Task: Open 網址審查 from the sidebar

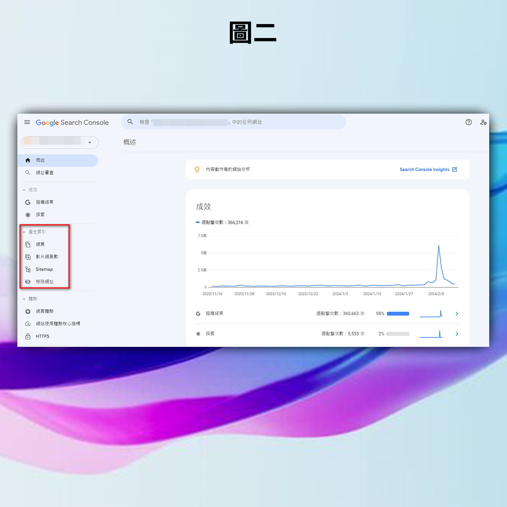Action: click(45, 173)
